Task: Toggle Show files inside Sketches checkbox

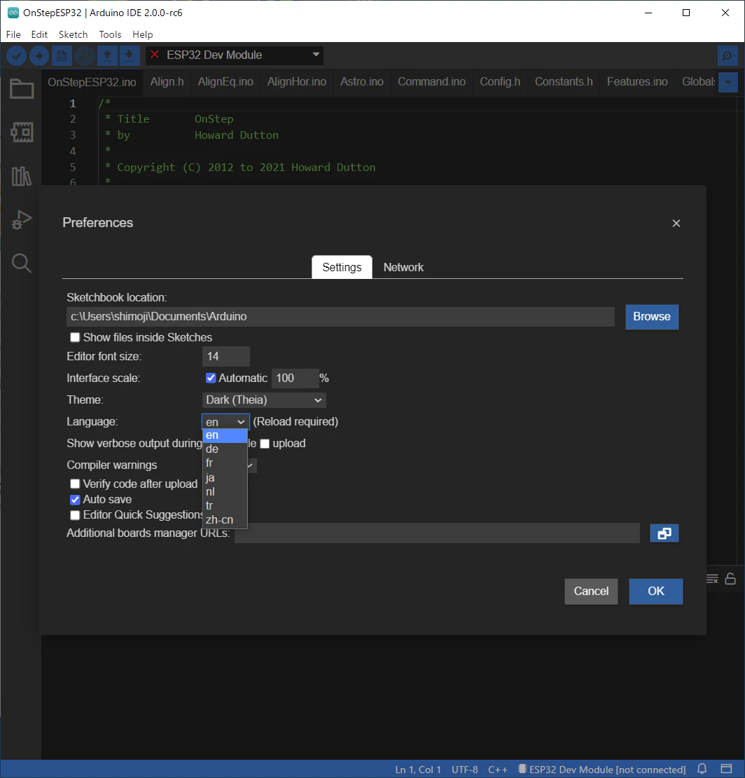Action: point(75,337)
